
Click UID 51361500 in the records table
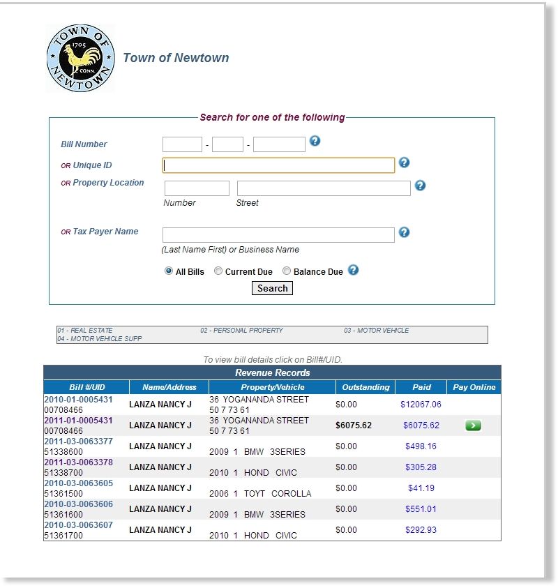pyautogui.click(x=63, y=494)
